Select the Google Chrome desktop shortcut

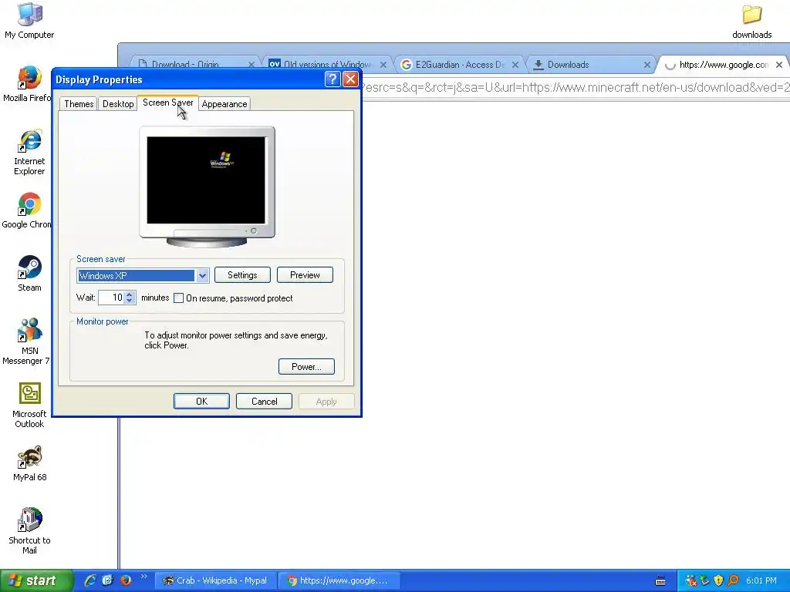[x=29, y=210]
